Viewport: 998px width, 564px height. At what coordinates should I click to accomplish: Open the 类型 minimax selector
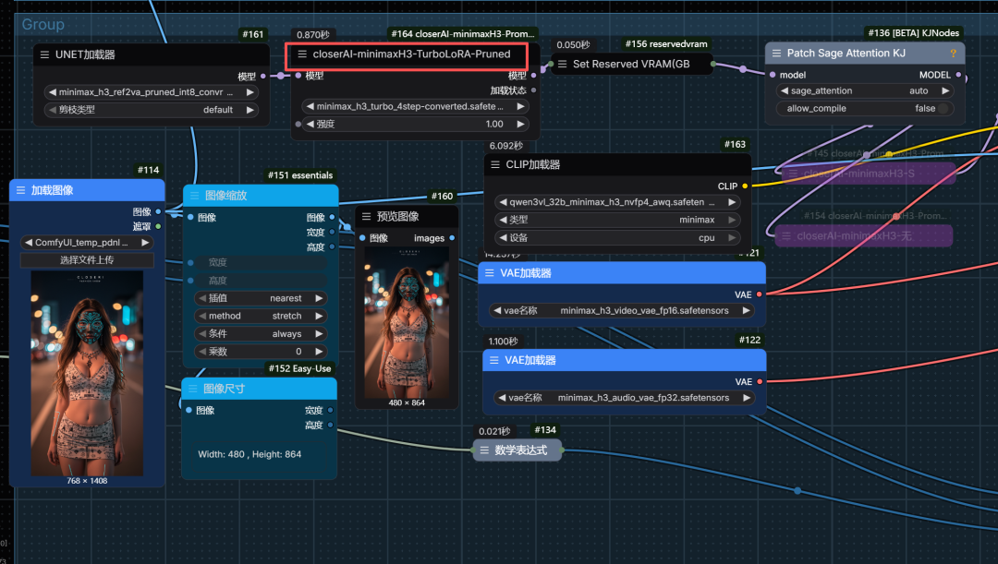click(616, 220)
